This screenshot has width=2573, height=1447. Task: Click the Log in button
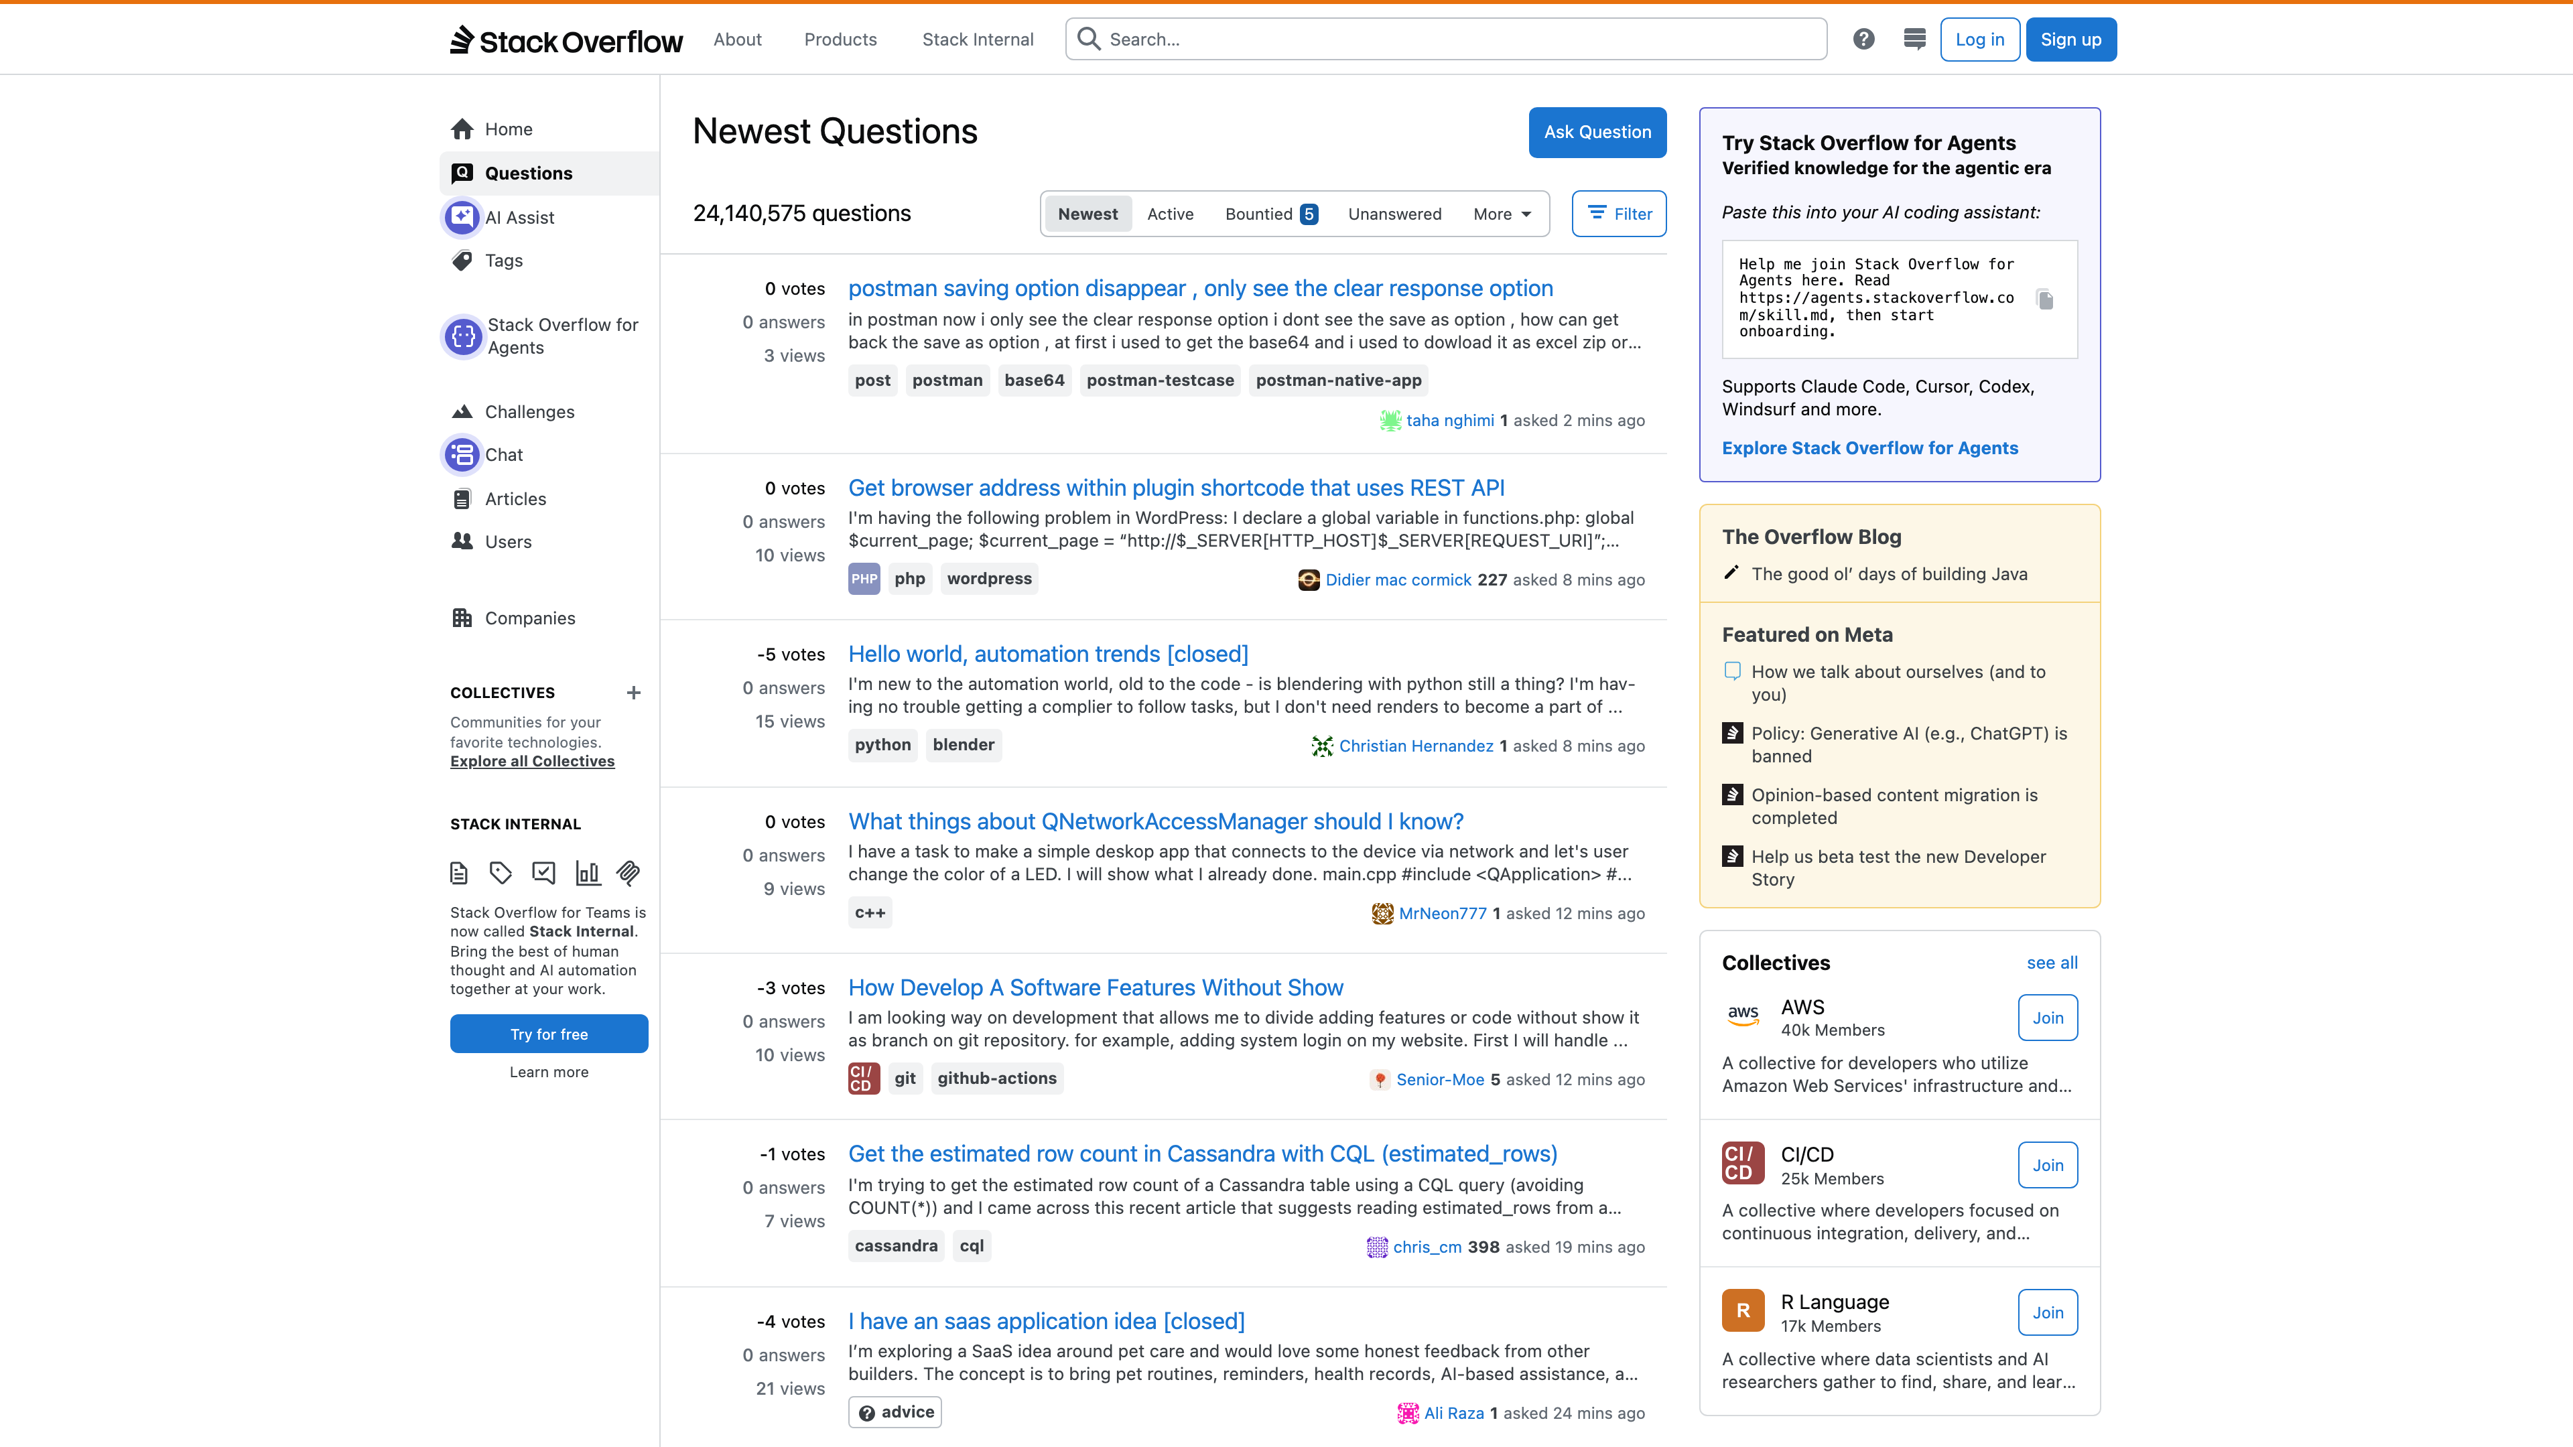tap(1980, 39)
